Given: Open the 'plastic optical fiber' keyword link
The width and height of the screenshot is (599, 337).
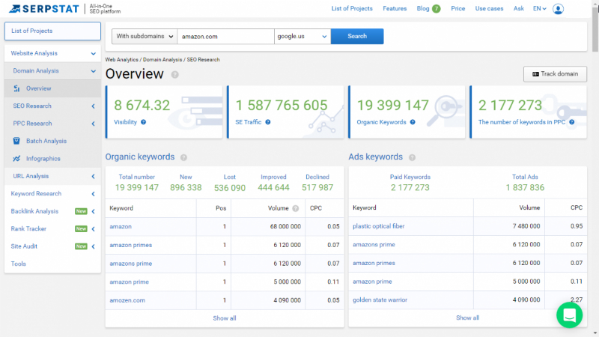Looking at the screenshot, I should [x=379, y=226].
